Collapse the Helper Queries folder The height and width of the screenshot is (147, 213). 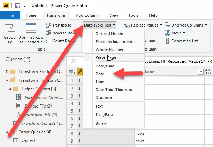[x=10, y=89]
